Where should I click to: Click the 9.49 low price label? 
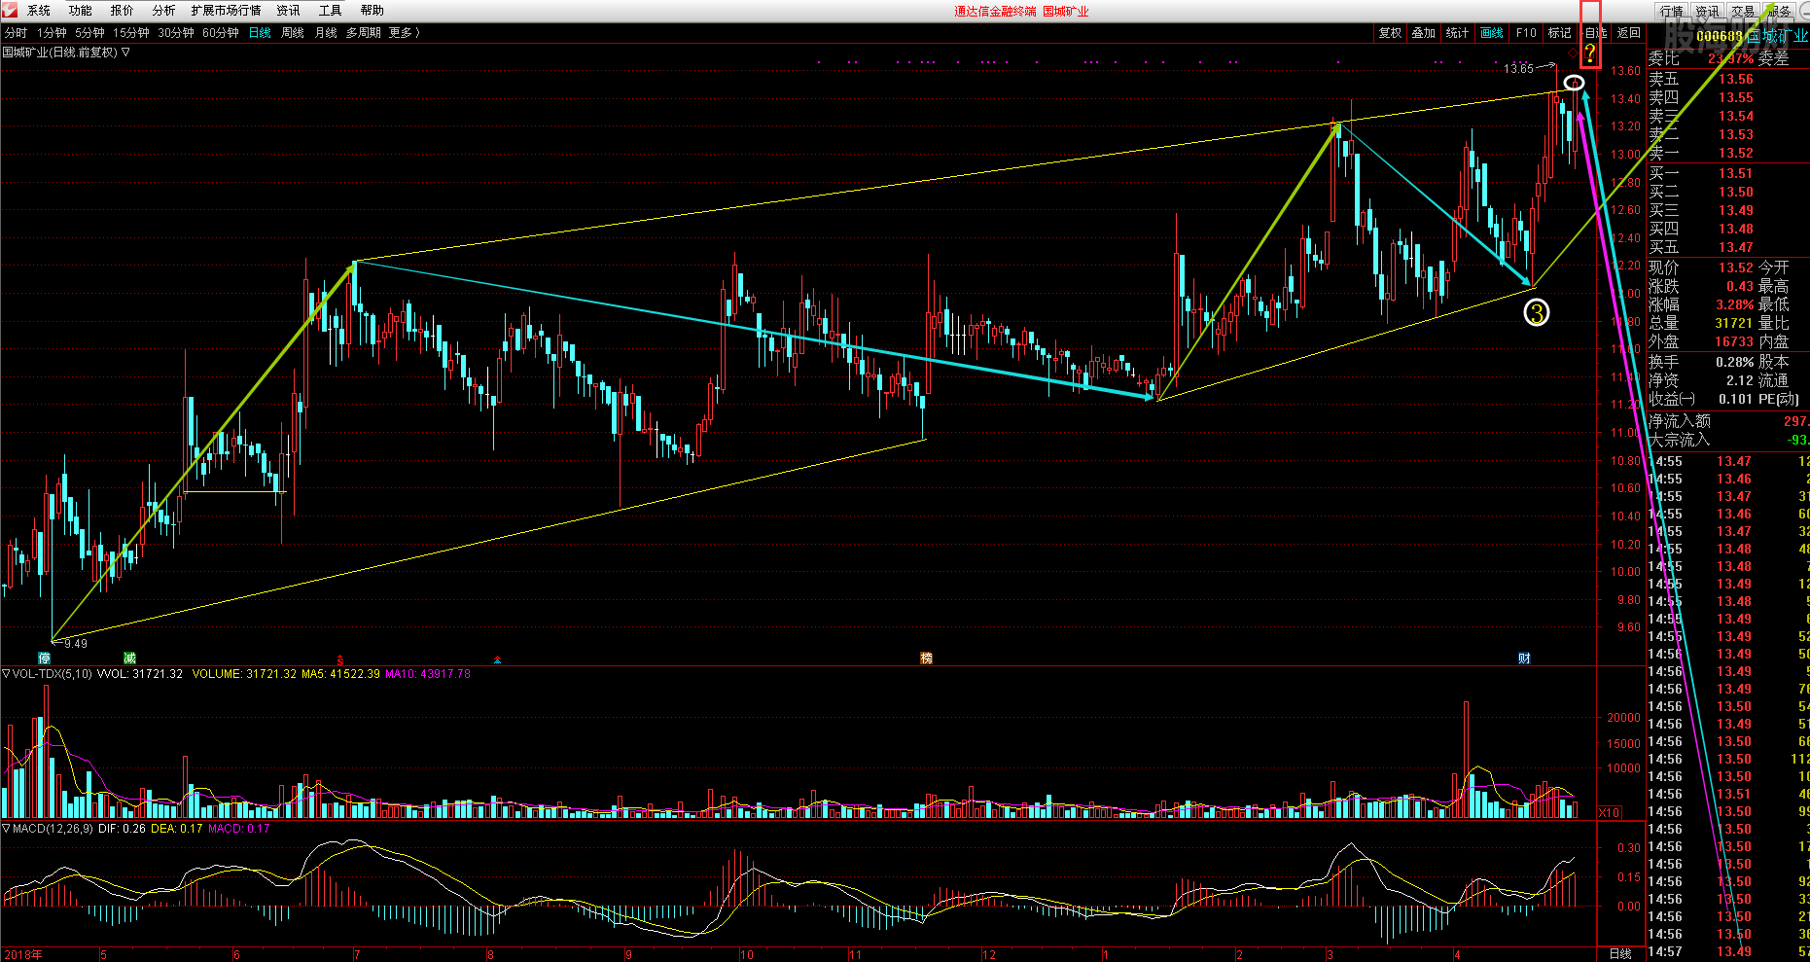point(76,644)
